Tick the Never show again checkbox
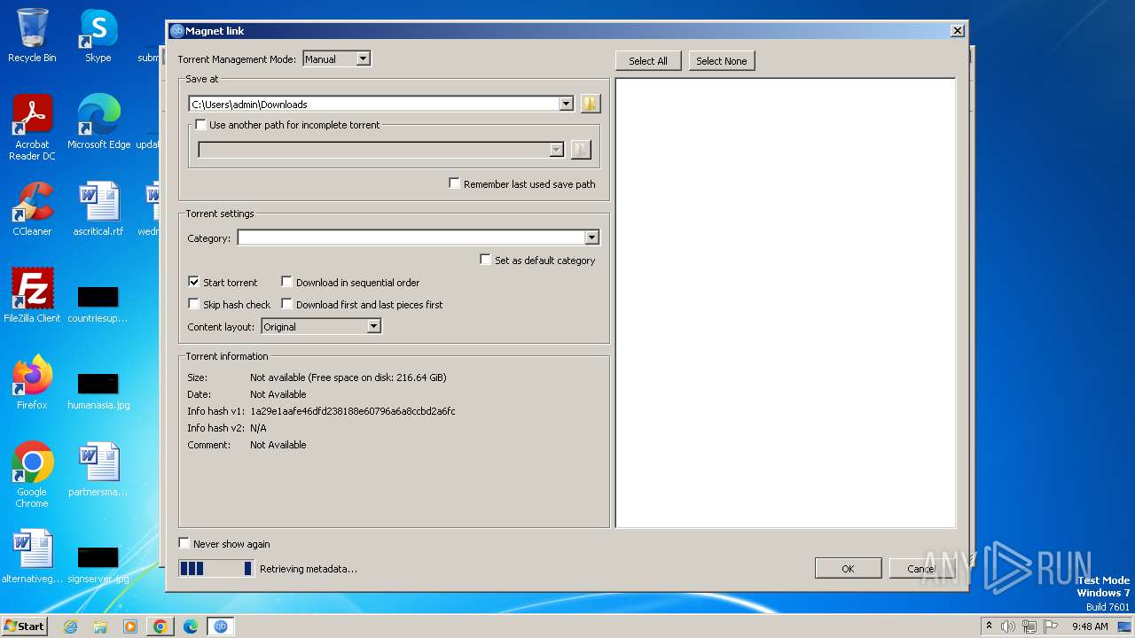 [184, 543]
